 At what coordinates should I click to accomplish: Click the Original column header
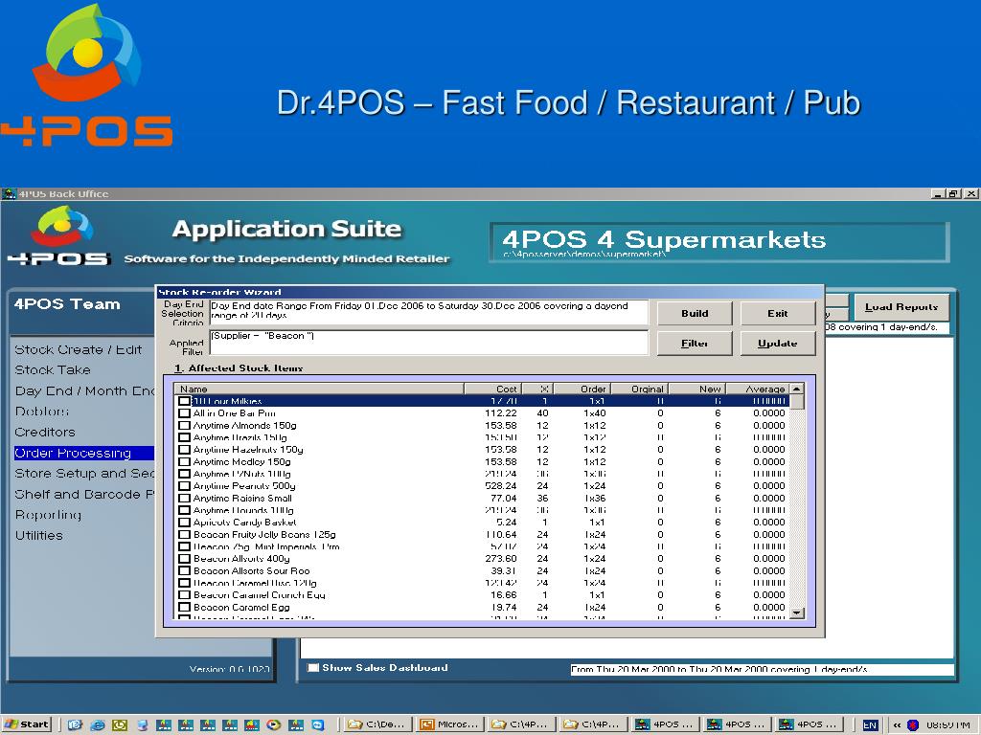[x=639, y=389]
